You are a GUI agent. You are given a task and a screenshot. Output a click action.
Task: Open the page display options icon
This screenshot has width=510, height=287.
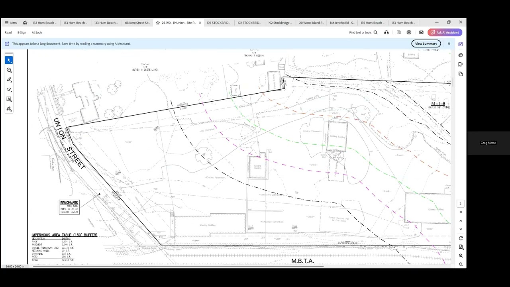coord(461,247)
